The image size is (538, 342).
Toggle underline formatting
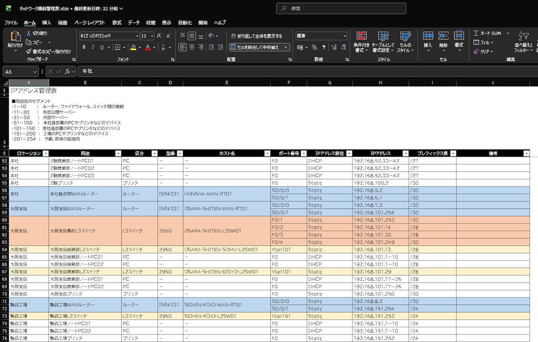click(102, 47)
